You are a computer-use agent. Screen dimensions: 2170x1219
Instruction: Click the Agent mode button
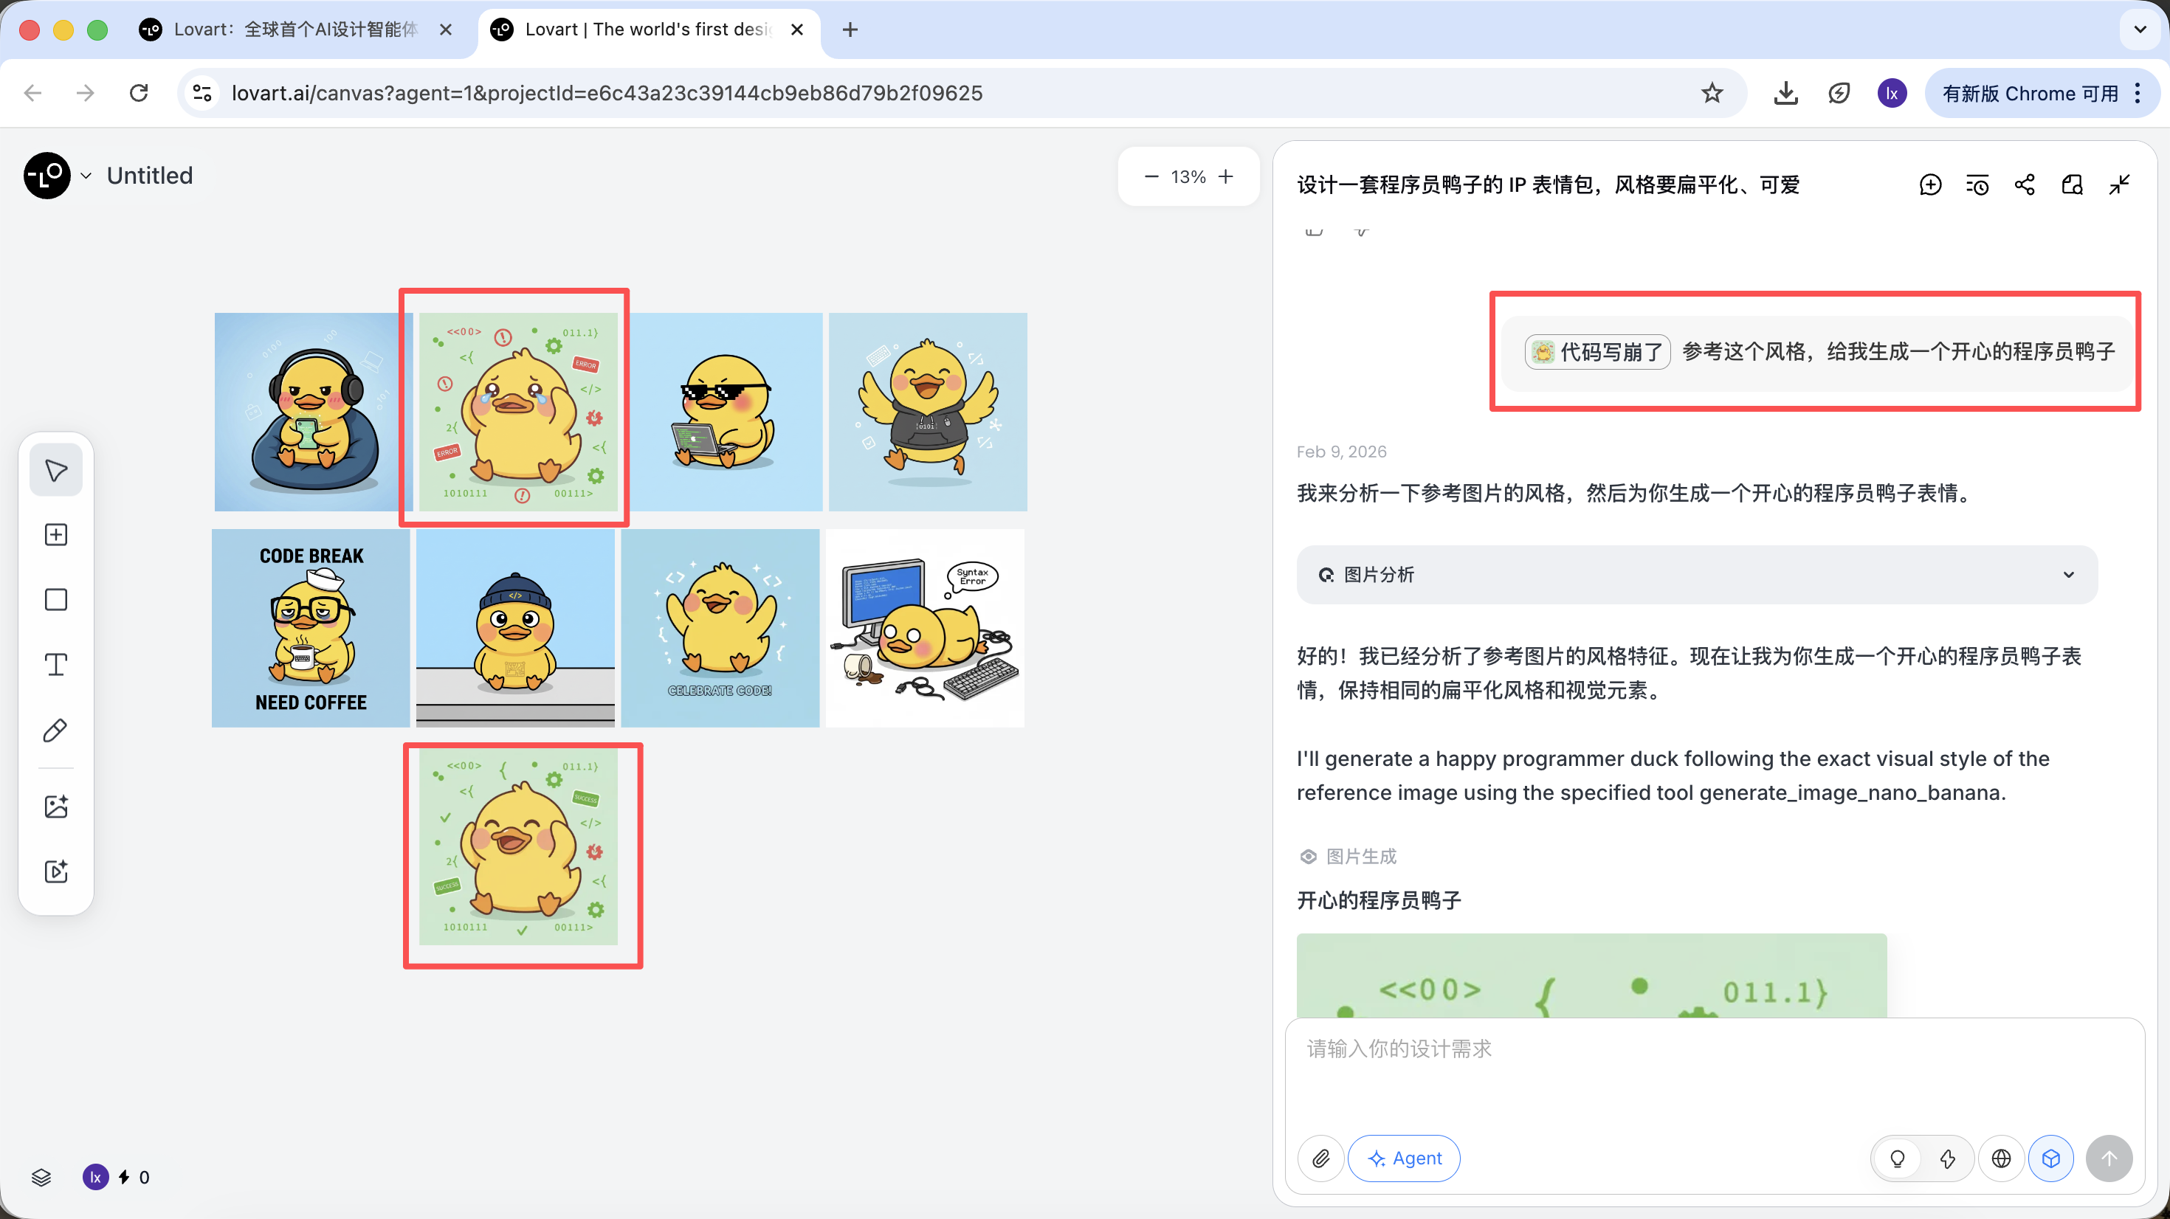click(1403, 1158)
